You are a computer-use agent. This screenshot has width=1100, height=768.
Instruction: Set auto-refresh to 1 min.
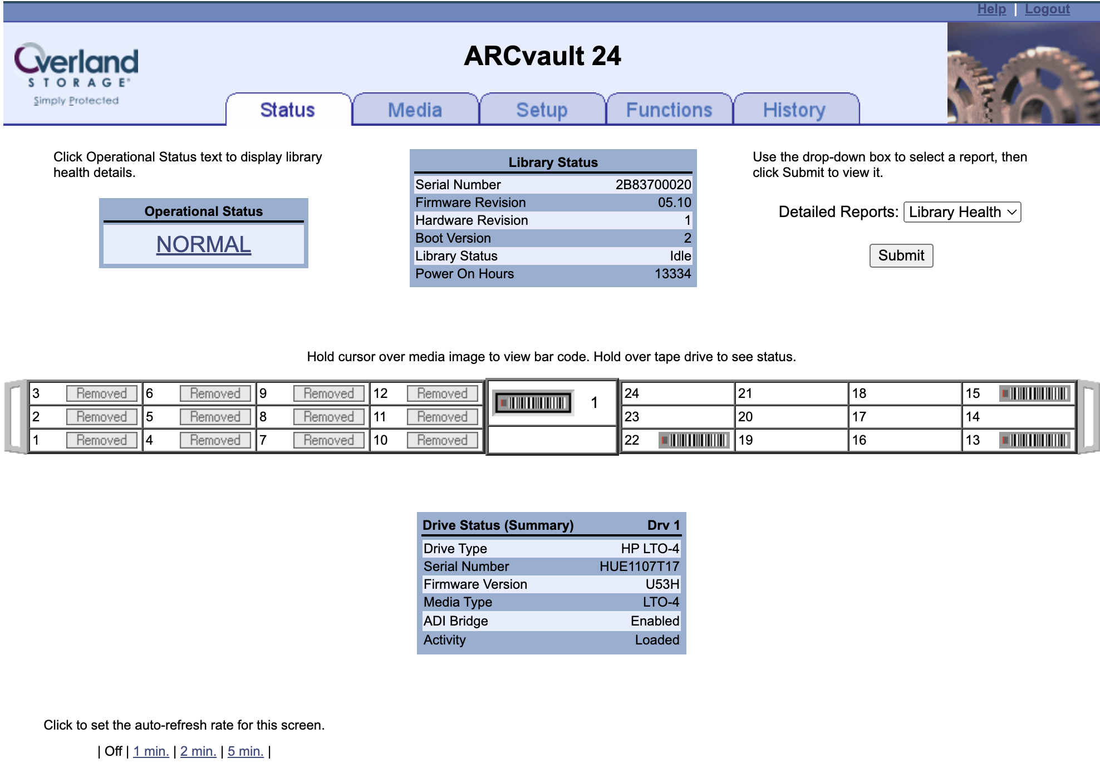151,751
